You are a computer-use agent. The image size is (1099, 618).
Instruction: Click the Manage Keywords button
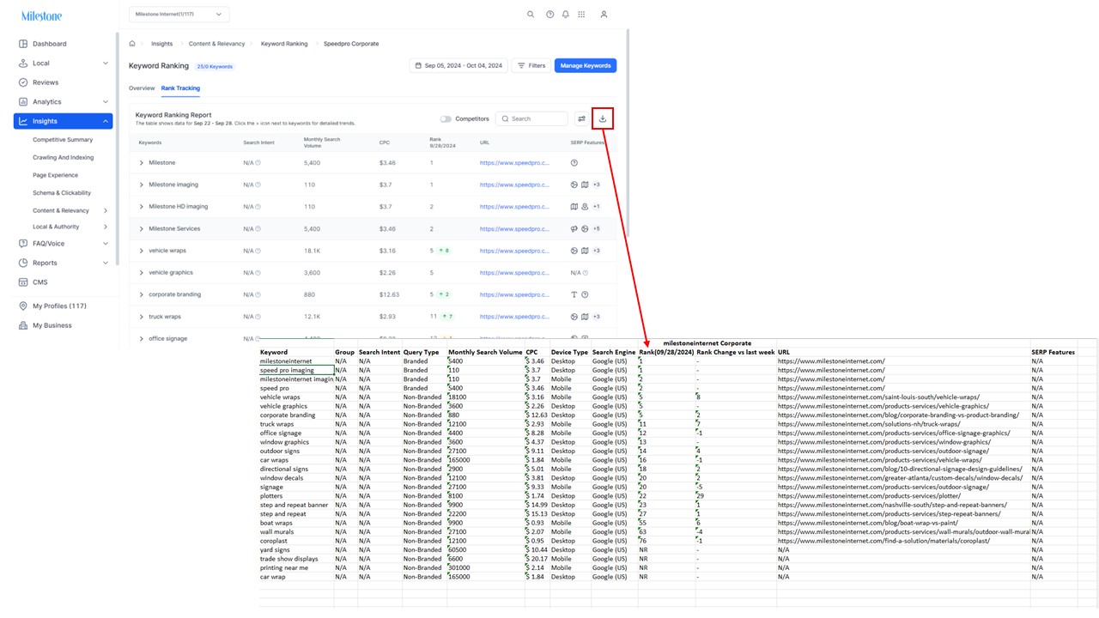pos(586,65)
